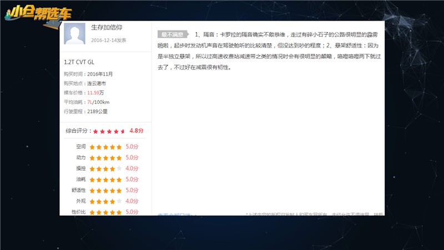
Task: Open the profile of user 生存加信仰
Action: point(107,27)
